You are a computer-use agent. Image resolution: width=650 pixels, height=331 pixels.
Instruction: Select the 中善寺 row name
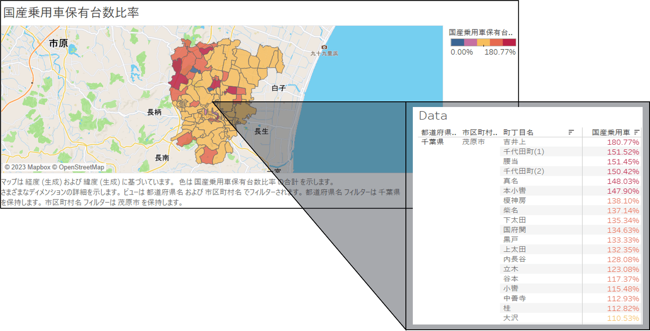pyautogui.click(x=514, y=298)
